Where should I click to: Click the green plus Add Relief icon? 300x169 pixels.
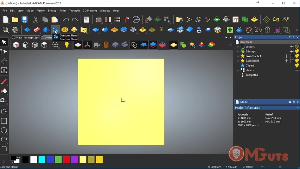pyautogui.click(x=230, y=30)
